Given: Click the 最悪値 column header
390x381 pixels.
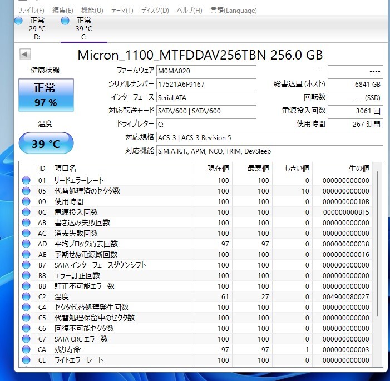Looking at the screenshot, I should pos(252,168).
